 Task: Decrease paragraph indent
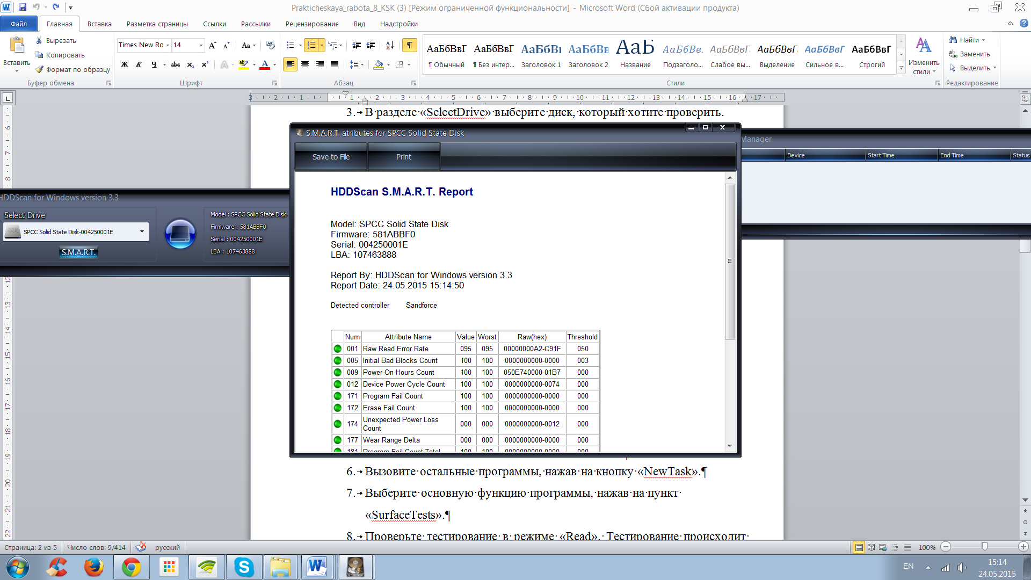click(x=357, y=45)
